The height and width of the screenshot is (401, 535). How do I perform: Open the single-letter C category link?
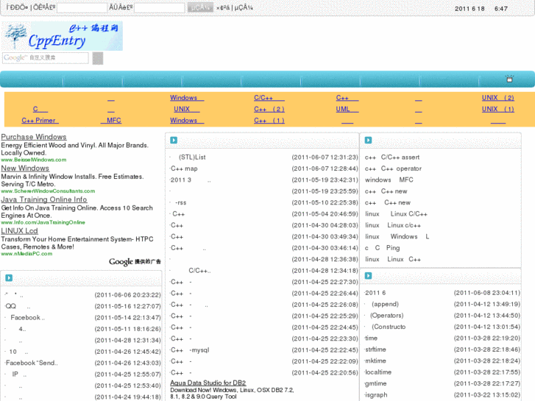tap(40, 109)
